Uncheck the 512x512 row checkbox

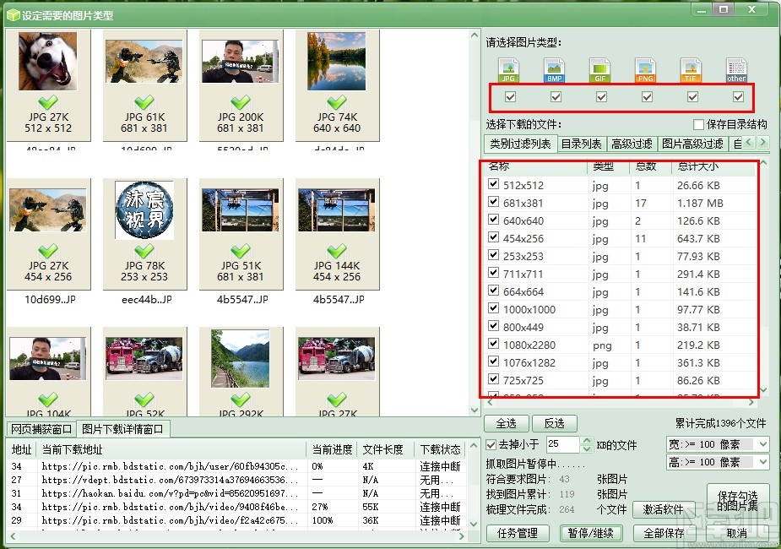493,184
